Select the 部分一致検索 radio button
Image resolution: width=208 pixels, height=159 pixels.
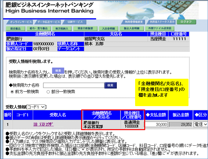[48, 92]
